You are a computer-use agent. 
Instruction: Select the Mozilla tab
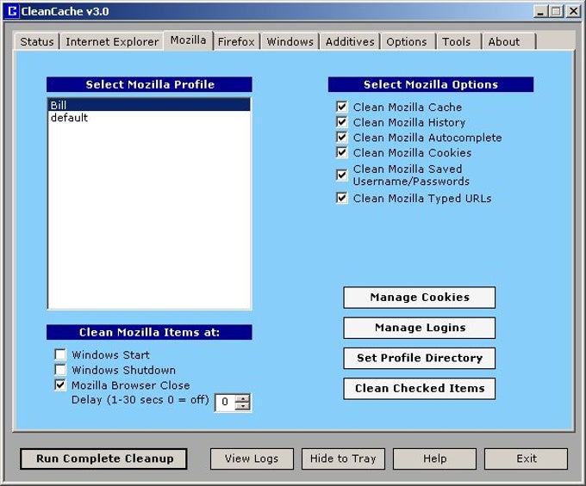tap(188, 40)
